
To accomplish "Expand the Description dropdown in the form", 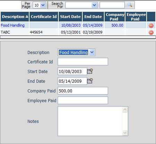I will pos(92,52).
